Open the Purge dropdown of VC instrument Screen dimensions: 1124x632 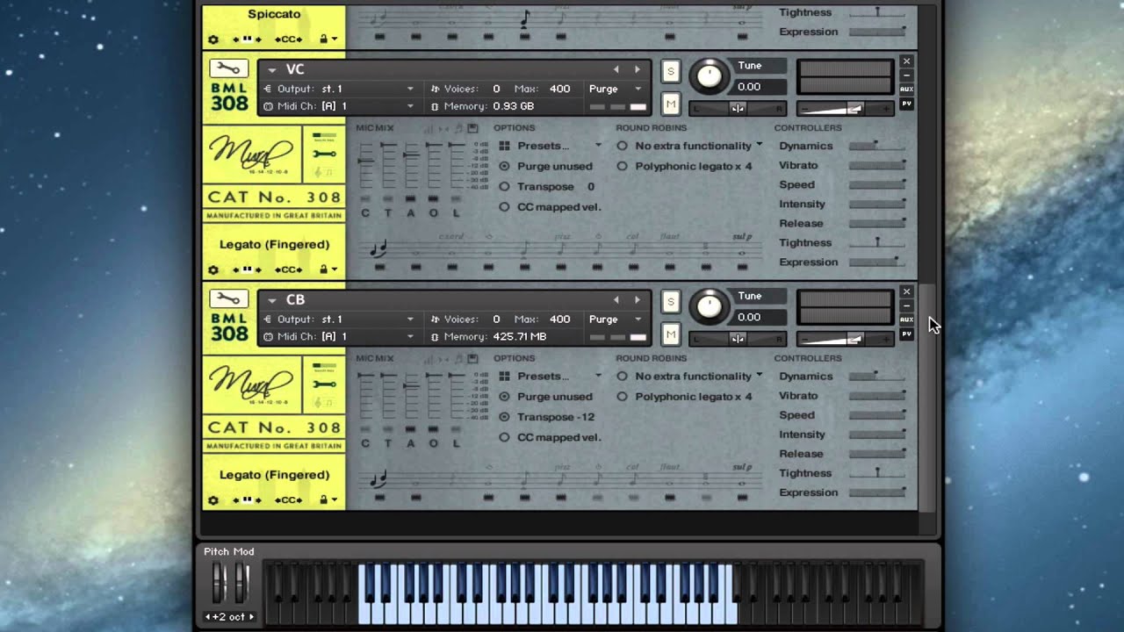(616, 89)
